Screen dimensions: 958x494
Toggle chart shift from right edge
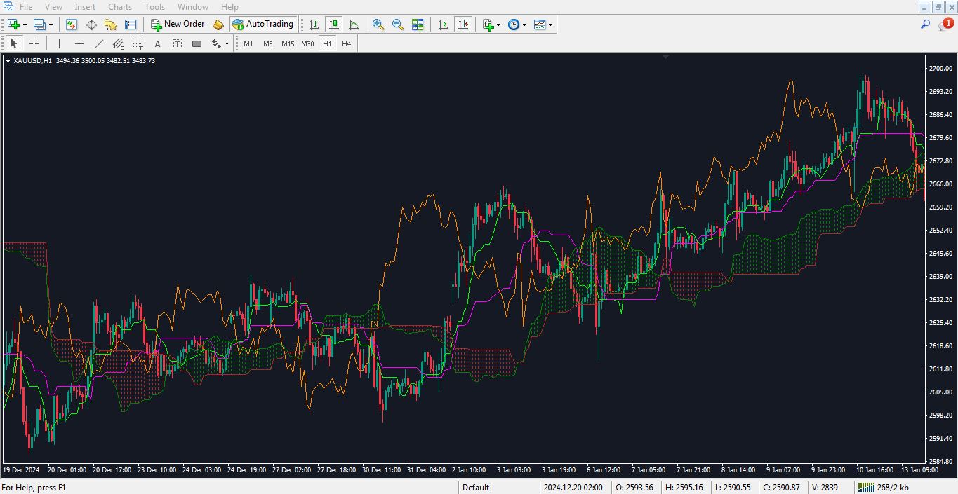[463, 25]
